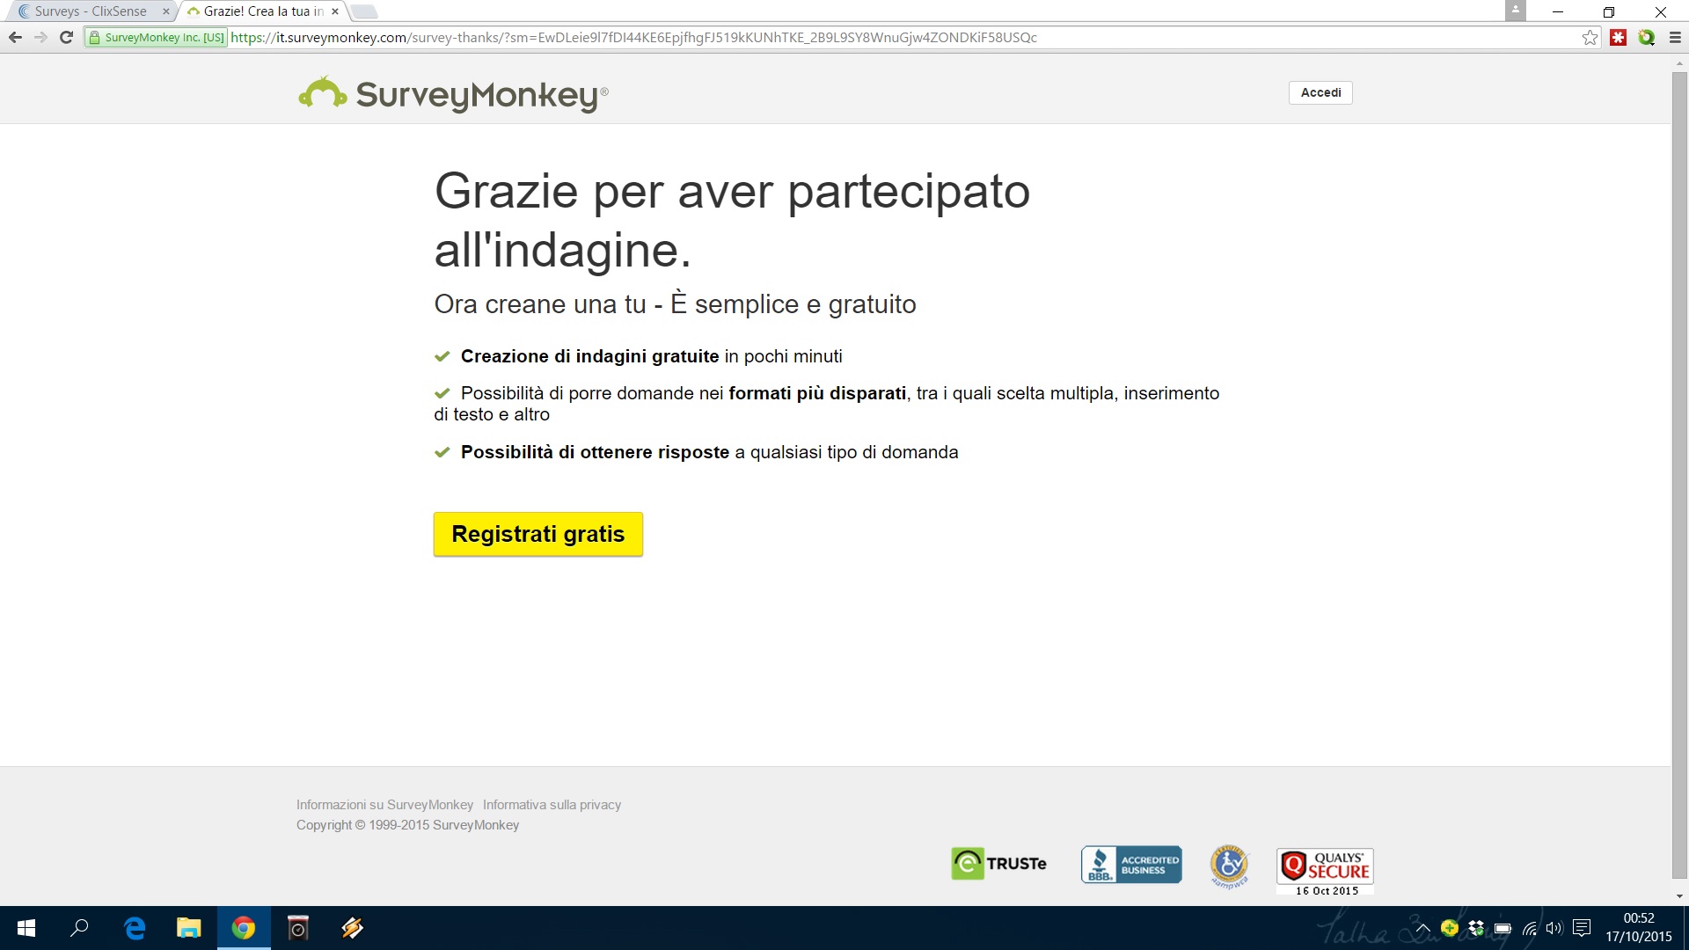Launch Microsoft Edge from taskbar

(135, 928)
